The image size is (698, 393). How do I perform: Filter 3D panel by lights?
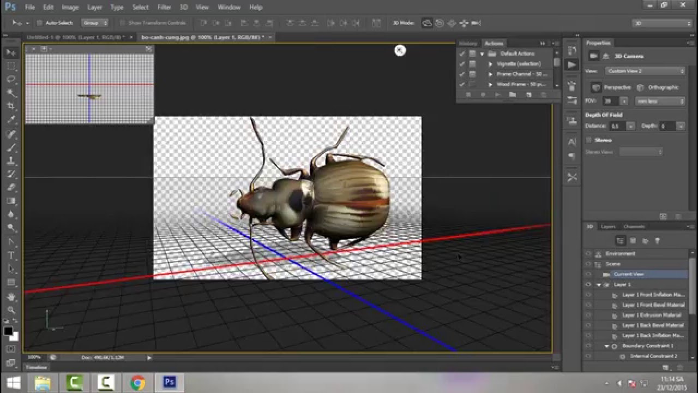tap(657, 241)
